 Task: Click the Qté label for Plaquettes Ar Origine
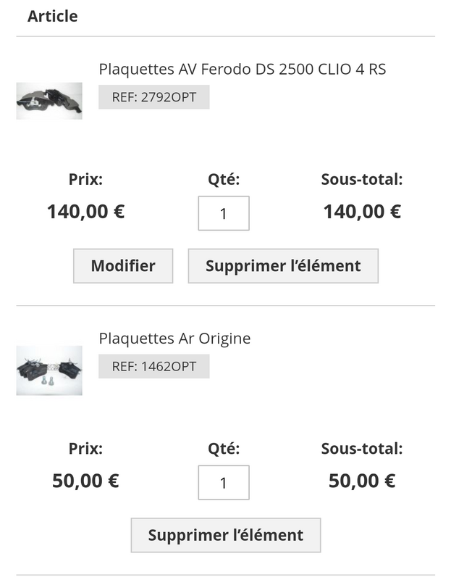[224, 449]
